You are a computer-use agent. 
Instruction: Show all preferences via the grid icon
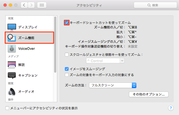pos(42,5)
